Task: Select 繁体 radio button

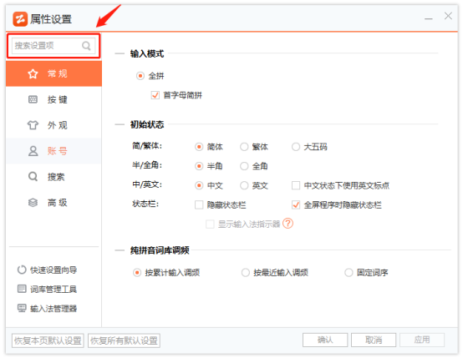Action: click(244, 147)
